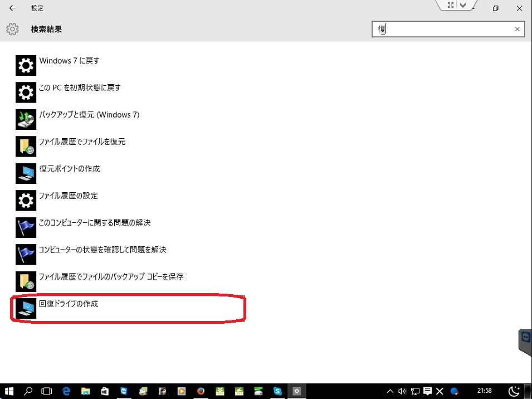Click inside the search input field
The height and width of the screenshot is (399, 532).
click(x=446, y=29)
